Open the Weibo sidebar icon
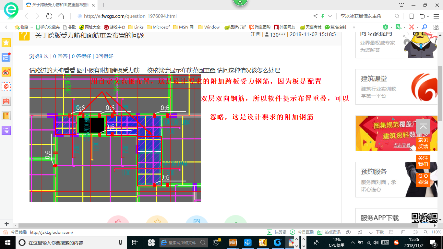Image resolution: width=443 pixels, height=249 pixels. pyautogui.click(x=6, y=72)
